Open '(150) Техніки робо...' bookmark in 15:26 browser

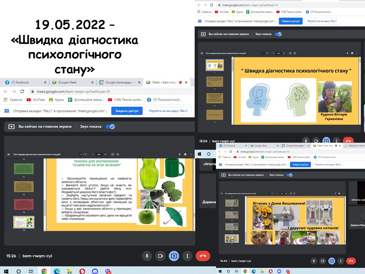coord(125,99)
